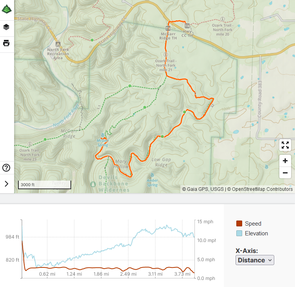Toggle the Speed series in legend
Viewport: 295px width, 287px height.
[x=253, y=224]
